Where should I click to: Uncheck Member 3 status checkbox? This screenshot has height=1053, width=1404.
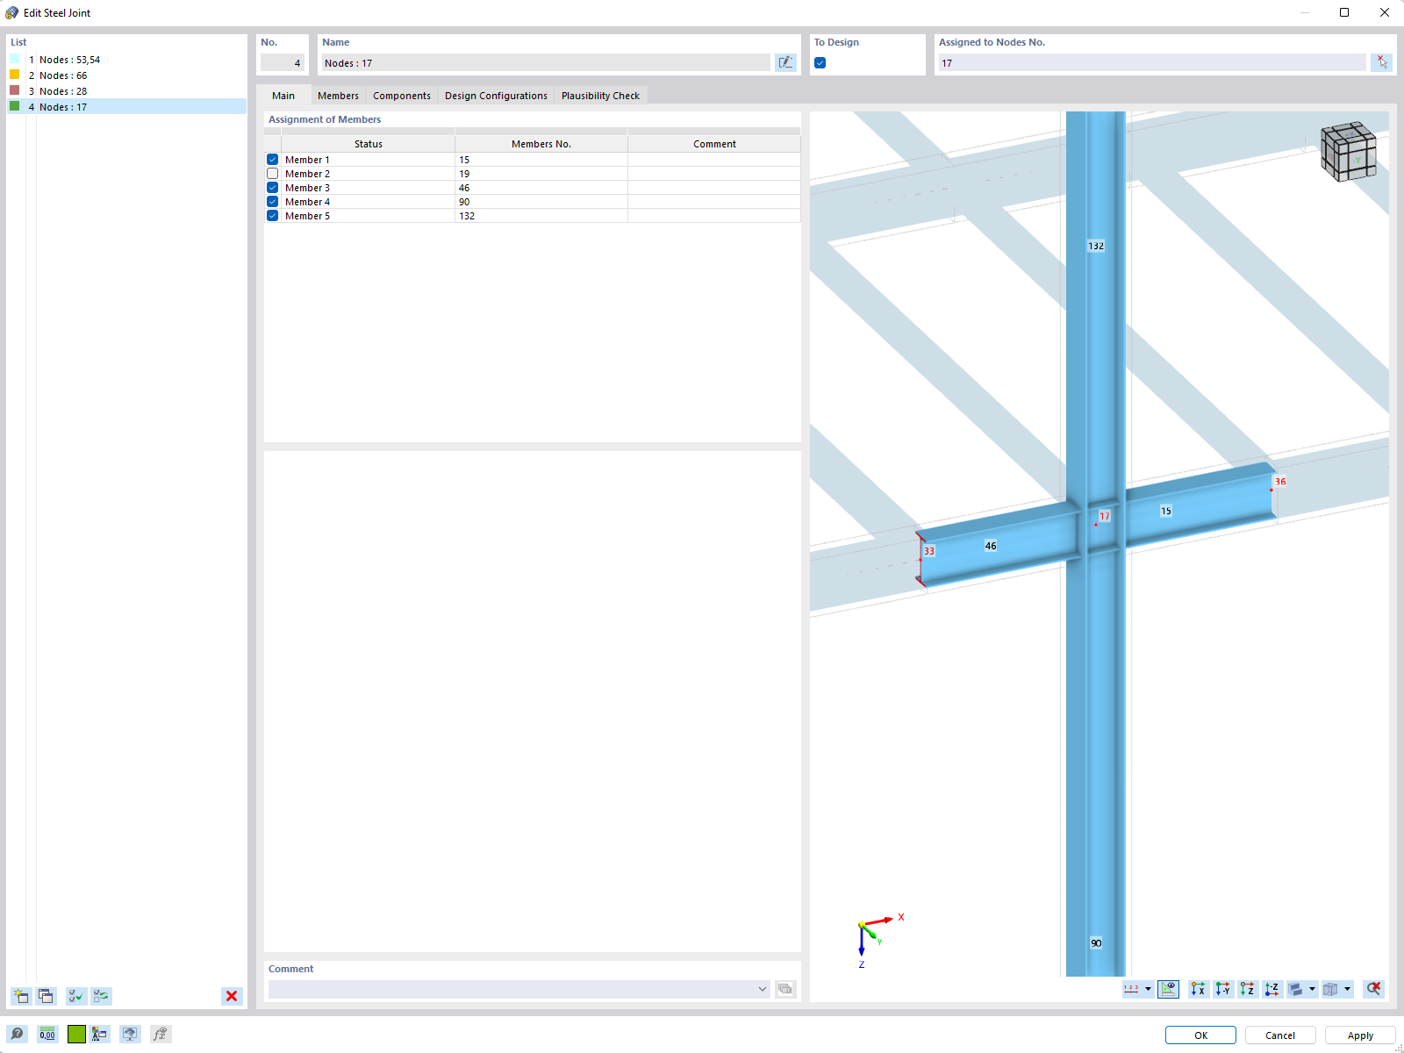coord(273,188)
